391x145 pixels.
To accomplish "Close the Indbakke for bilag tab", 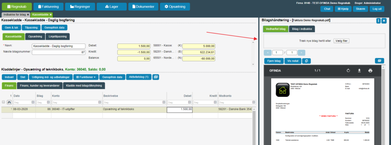I will (x=28, y=15).
